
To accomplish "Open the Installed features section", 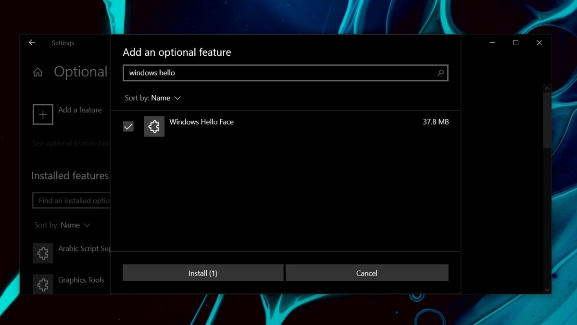I will (x=70, y=175).
